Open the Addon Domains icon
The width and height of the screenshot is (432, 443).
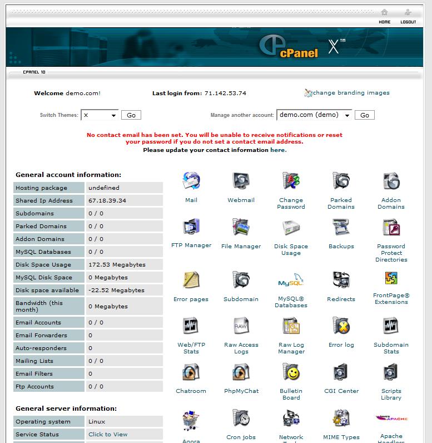point(391,181)
